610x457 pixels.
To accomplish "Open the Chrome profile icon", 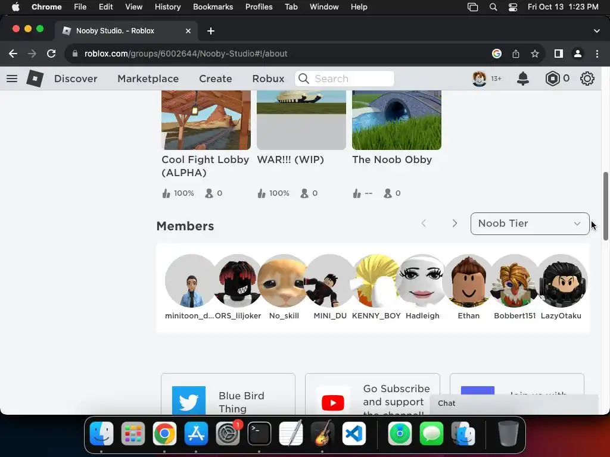I will [578, 54].
